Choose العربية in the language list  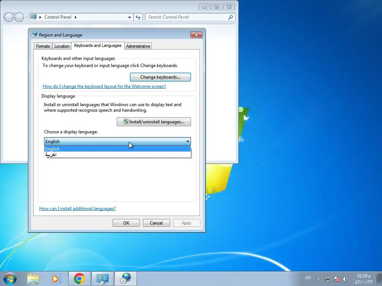point(118,155)
